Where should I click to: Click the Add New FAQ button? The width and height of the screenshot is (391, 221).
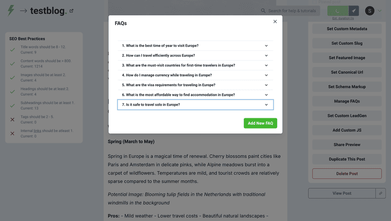coord(260,123)
